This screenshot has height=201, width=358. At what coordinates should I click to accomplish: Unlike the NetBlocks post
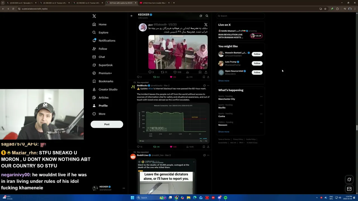coord(173,147)
